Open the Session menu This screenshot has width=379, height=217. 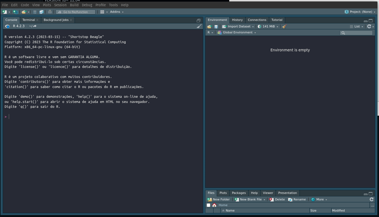point(60,5)
